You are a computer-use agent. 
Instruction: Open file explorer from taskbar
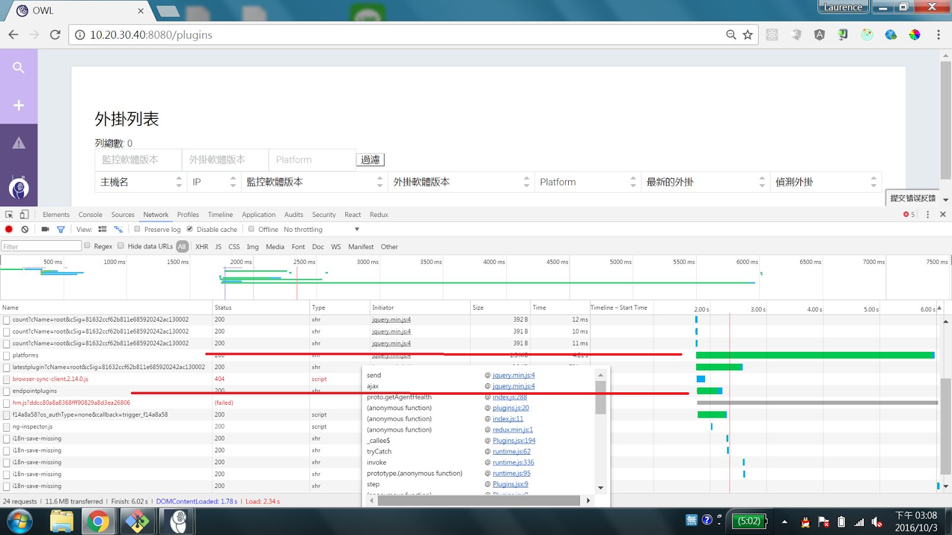[61, 522]
